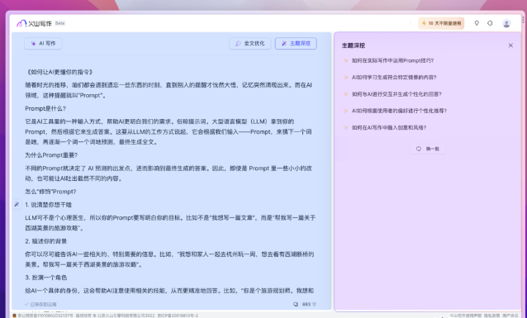Click paragraph starting 随着时光的推移
Image resolution: width=527 pixels, height=318 pixels.
(169, 90)
